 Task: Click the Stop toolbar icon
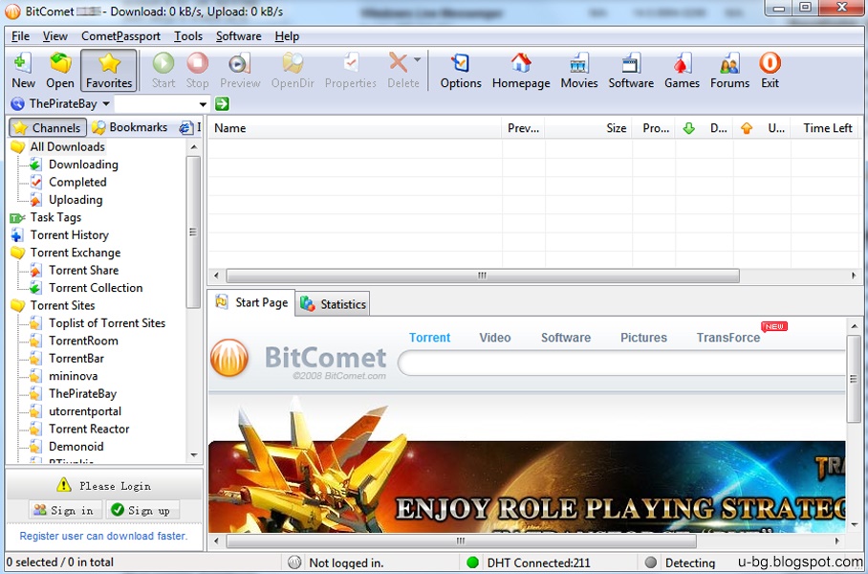point(197,71)
